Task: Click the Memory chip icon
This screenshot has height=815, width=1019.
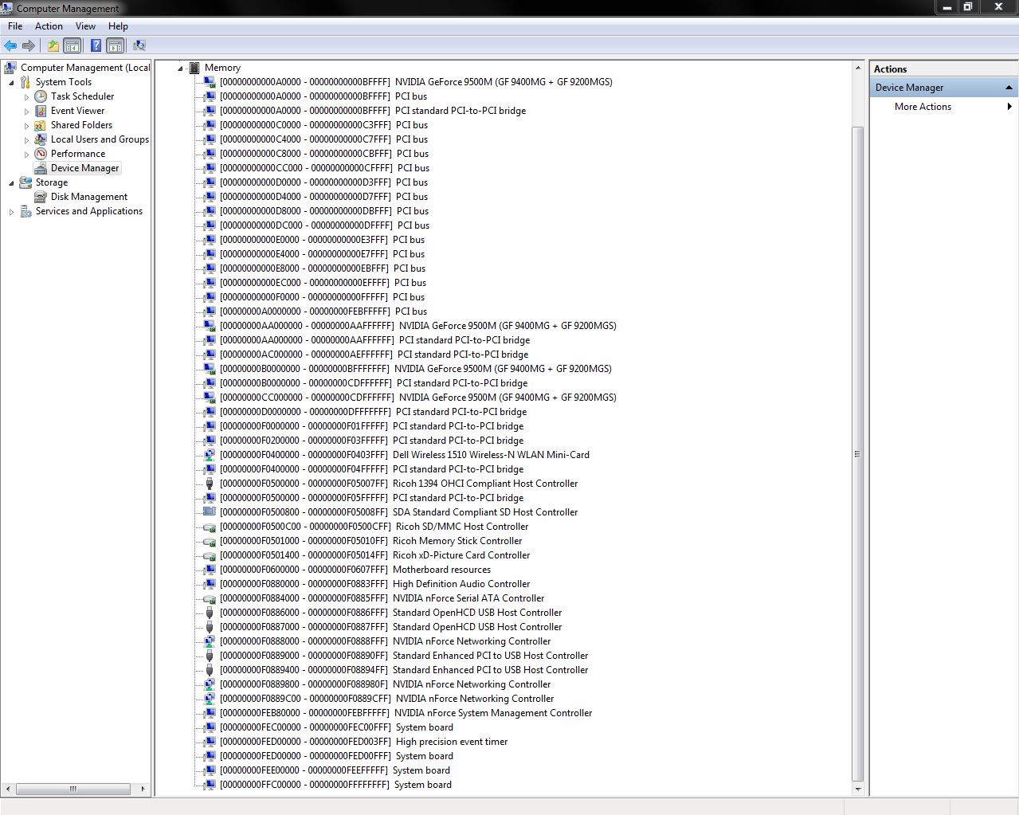Action: click(194, 68)
